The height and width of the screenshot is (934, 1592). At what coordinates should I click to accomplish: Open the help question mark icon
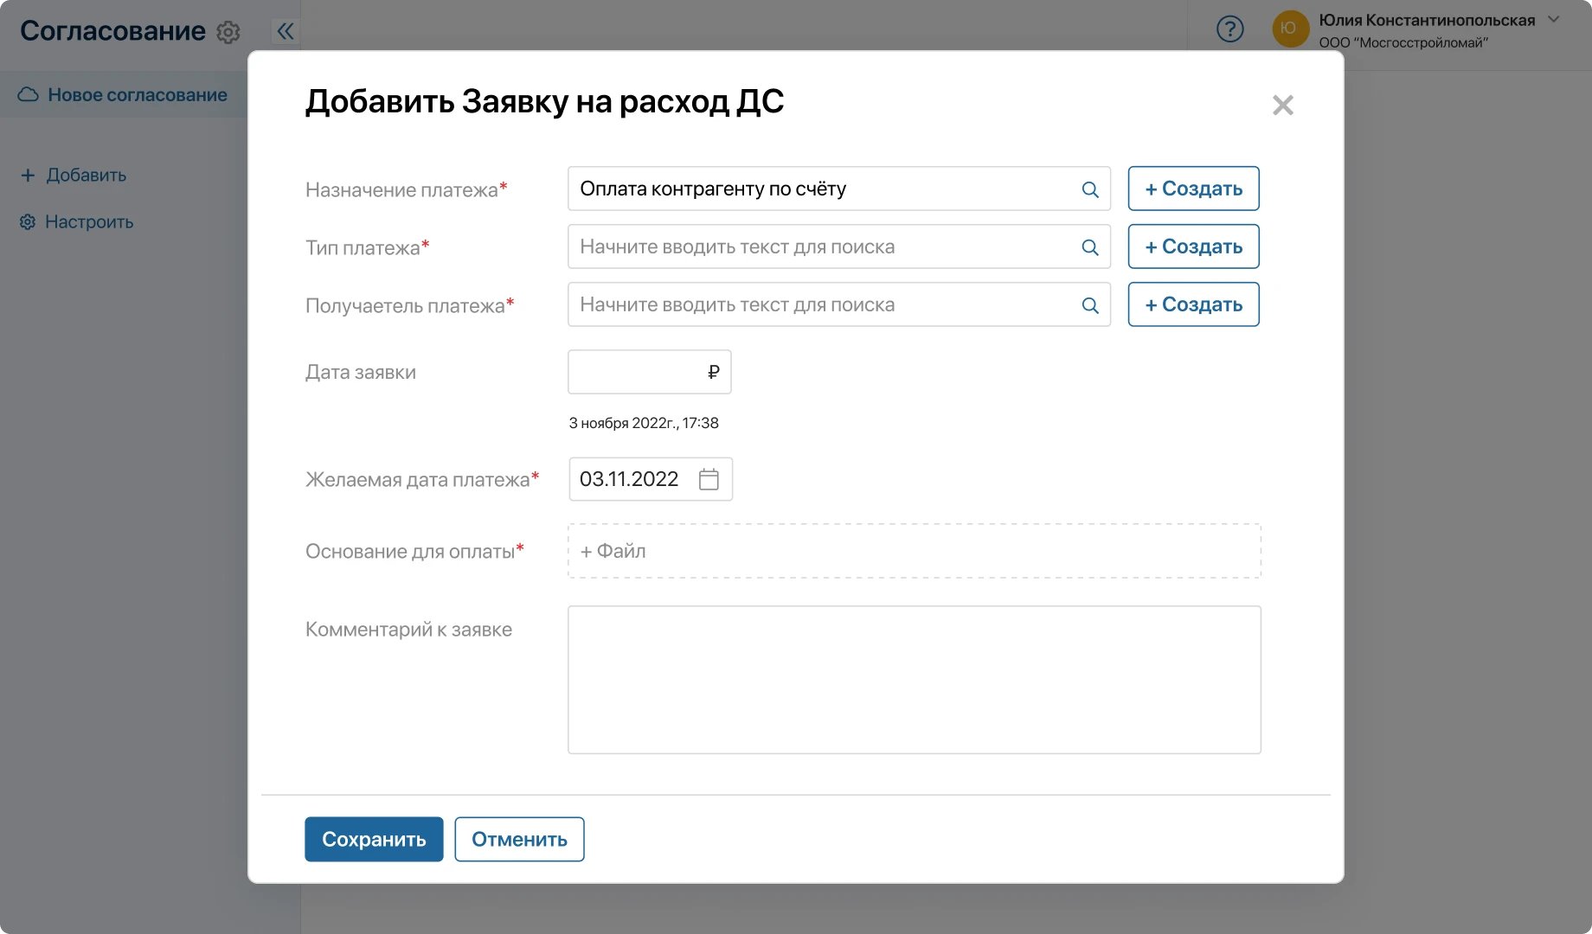1229,29
